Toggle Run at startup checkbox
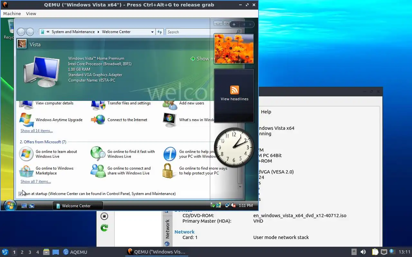This screenshot has height=257, width=412. pyautogui.click(x=21, y=194)
